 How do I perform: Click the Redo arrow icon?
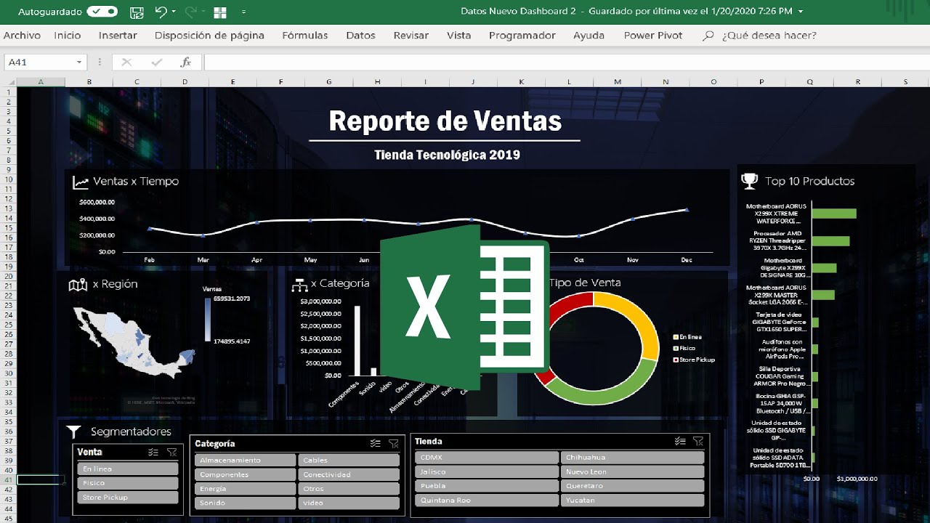click(191, 12)
